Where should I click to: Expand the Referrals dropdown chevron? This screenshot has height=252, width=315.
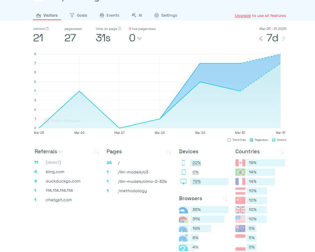tap(61, 152)
